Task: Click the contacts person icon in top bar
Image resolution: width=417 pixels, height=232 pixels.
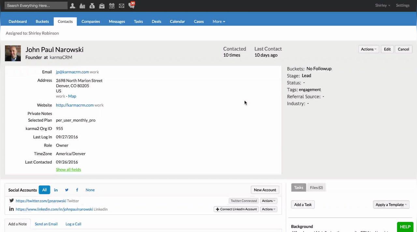Action: point(72,6)
